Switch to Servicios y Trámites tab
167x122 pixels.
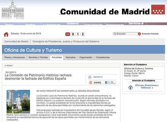point(38,57)
